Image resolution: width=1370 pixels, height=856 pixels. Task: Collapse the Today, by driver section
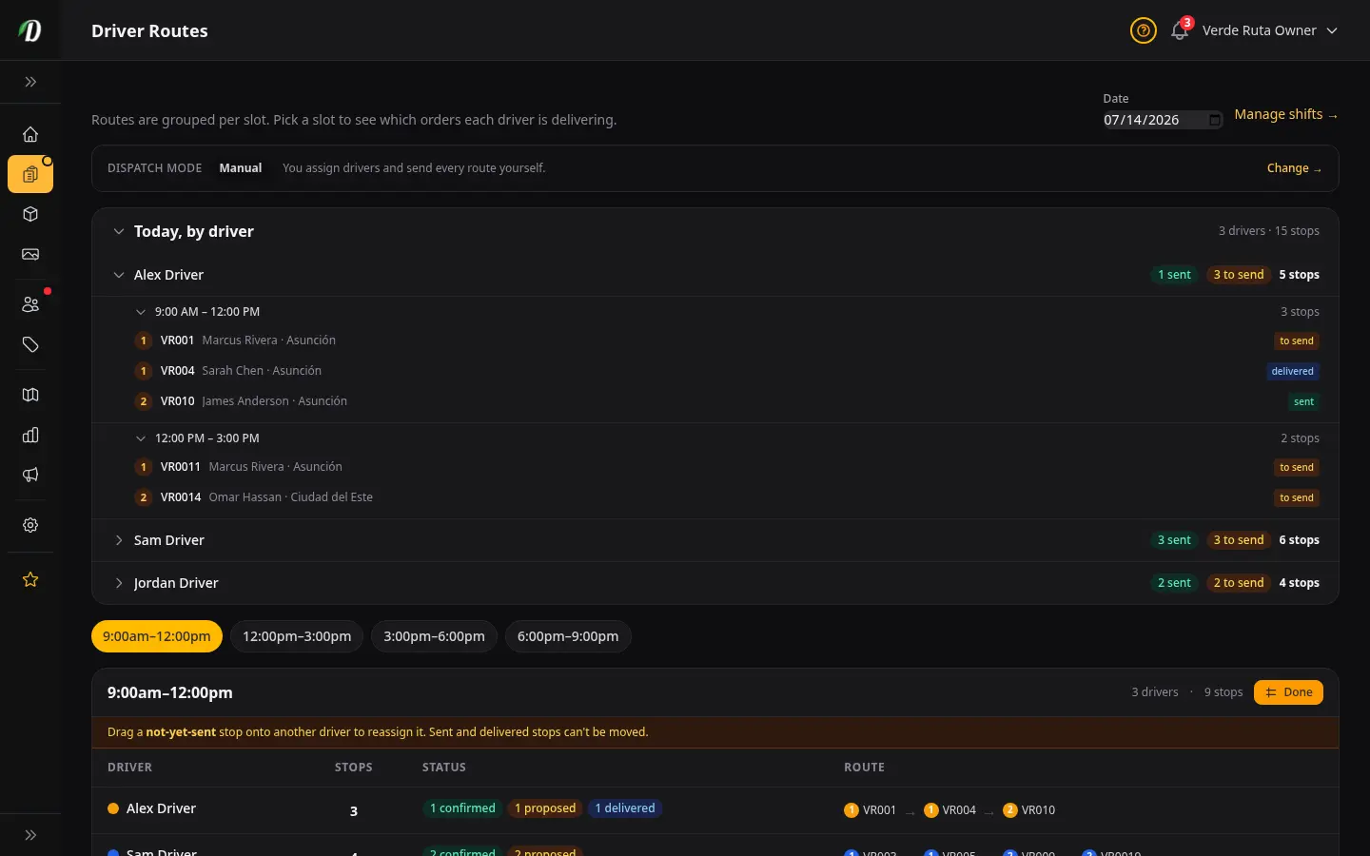(119, 231)
